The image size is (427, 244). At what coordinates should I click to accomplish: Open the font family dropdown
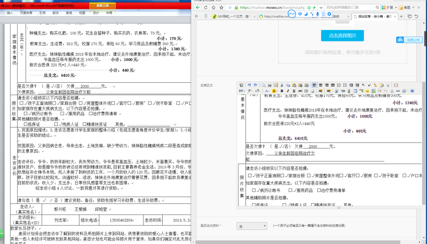pos(250,91)
